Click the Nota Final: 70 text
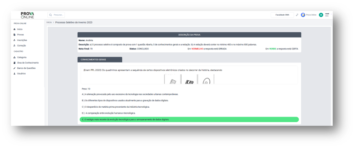 pos(86,49)
